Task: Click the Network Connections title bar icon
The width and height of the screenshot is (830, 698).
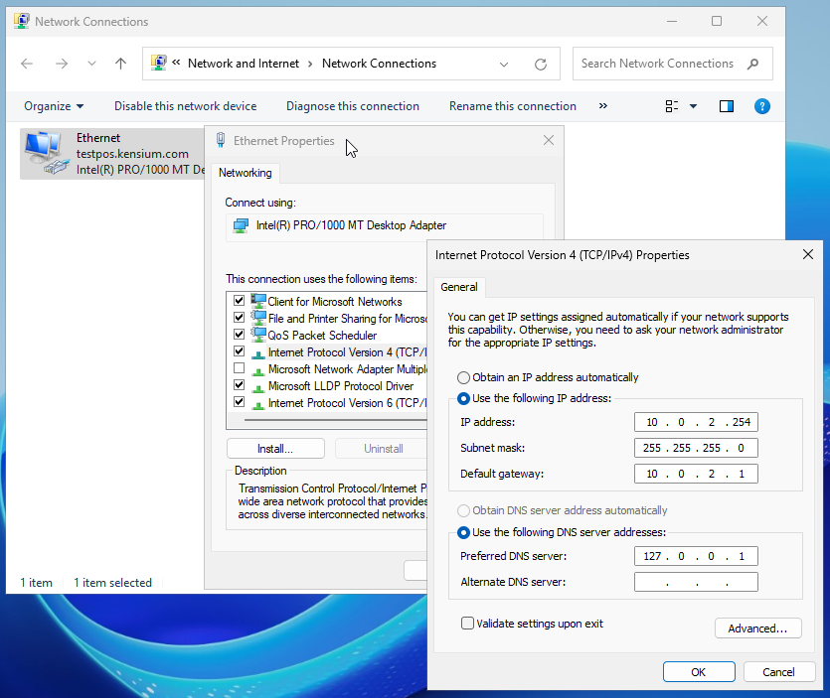Action: pos(22,21)
